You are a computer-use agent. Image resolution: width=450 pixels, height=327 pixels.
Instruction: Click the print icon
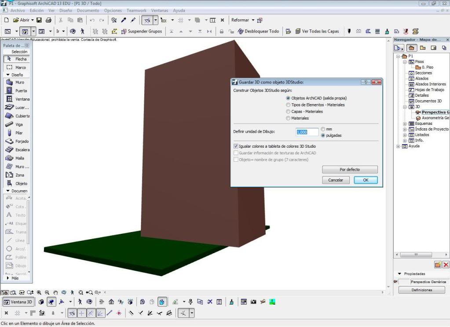(x=48, y=20)
